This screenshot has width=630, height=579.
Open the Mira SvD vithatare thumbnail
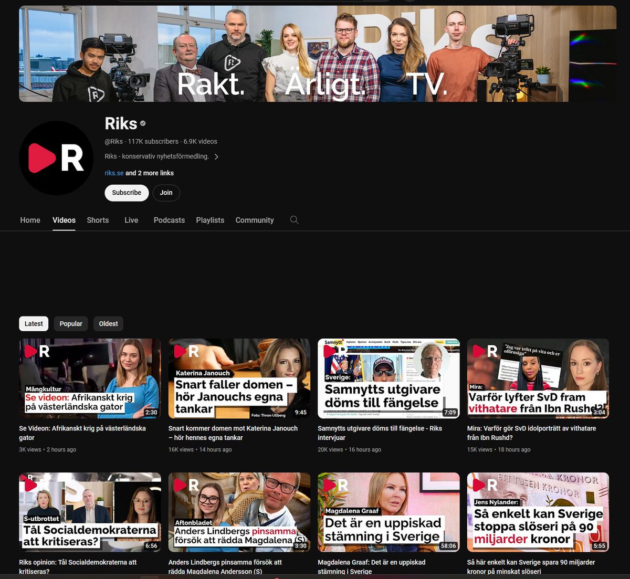coord(538,378)
